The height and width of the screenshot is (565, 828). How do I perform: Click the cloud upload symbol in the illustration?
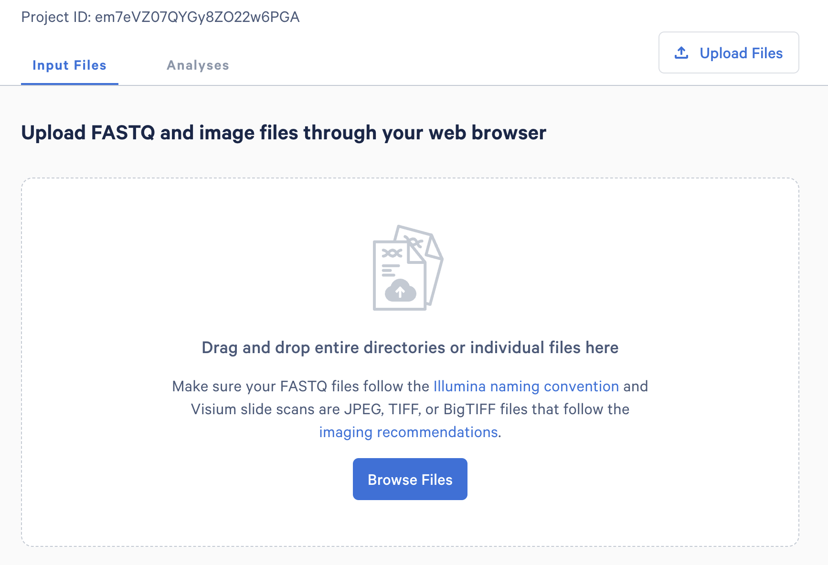tap(400, 291)
